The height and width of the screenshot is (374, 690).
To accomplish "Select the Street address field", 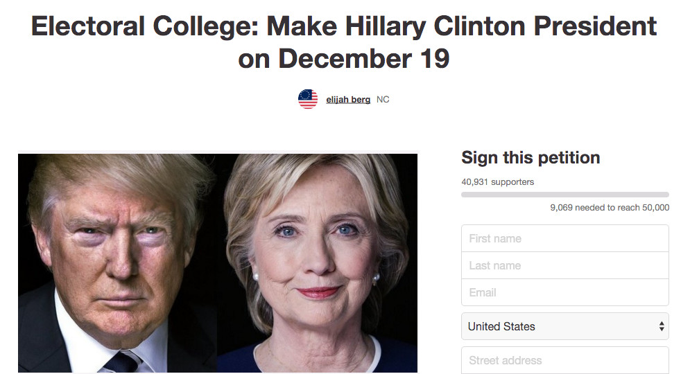I will (x=564, y=360).
